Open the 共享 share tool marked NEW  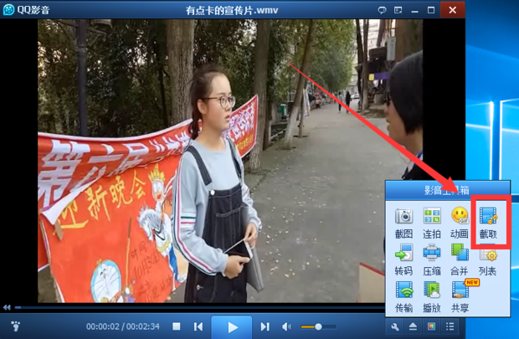[460, 295]
